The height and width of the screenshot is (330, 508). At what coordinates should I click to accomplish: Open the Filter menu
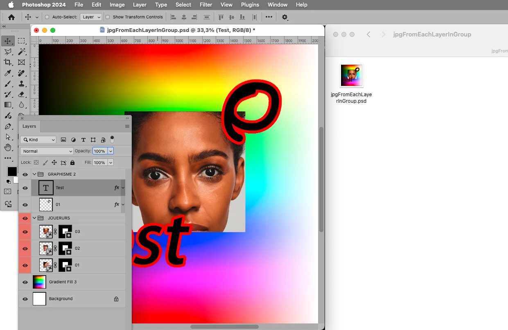coord(206,5)
